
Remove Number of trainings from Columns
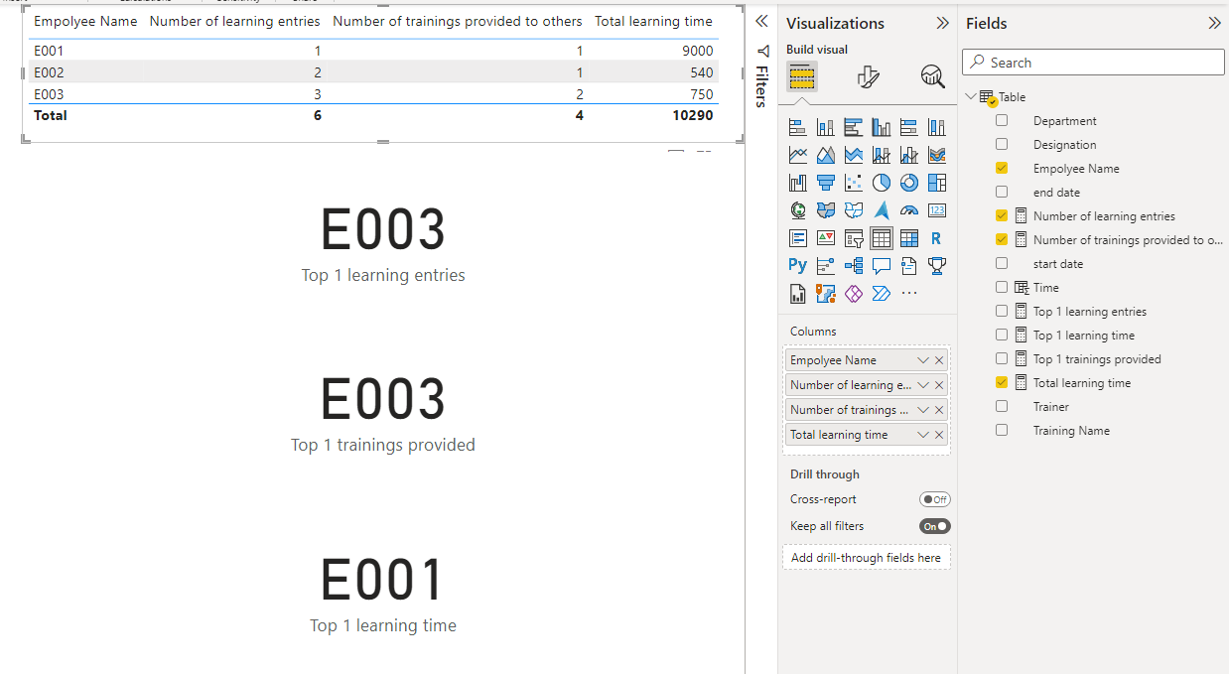pos(939,410)
